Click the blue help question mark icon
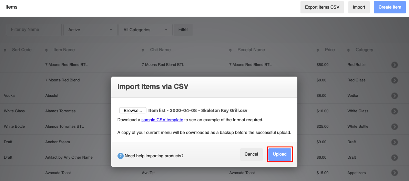 [x=121, y=156]
